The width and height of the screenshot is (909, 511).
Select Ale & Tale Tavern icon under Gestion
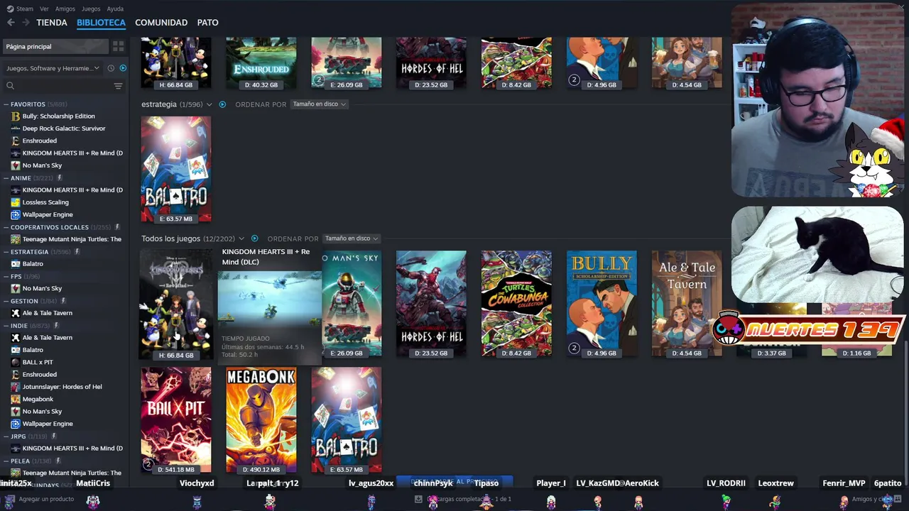16,313
